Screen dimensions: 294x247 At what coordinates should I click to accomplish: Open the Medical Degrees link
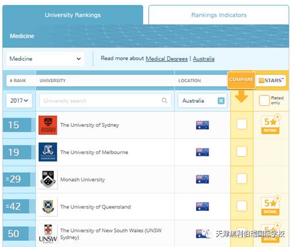pyautogui.click(x=167, y=59)
